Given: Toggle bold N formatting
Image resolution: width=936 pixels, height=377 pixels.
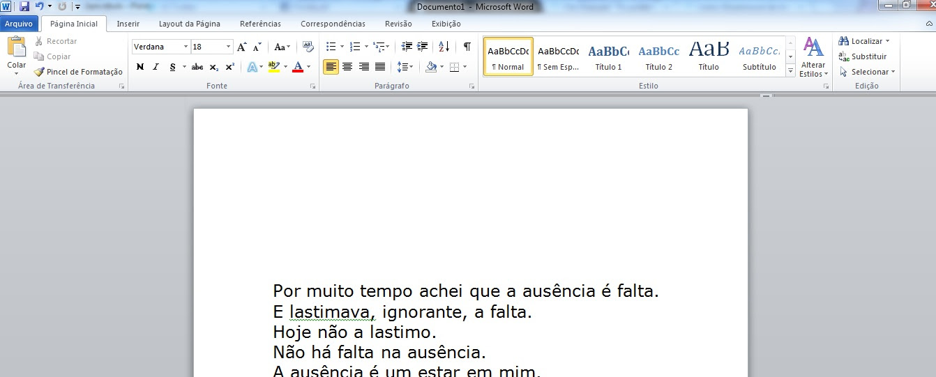Looking at the screenshot, I should pos(140,67).
